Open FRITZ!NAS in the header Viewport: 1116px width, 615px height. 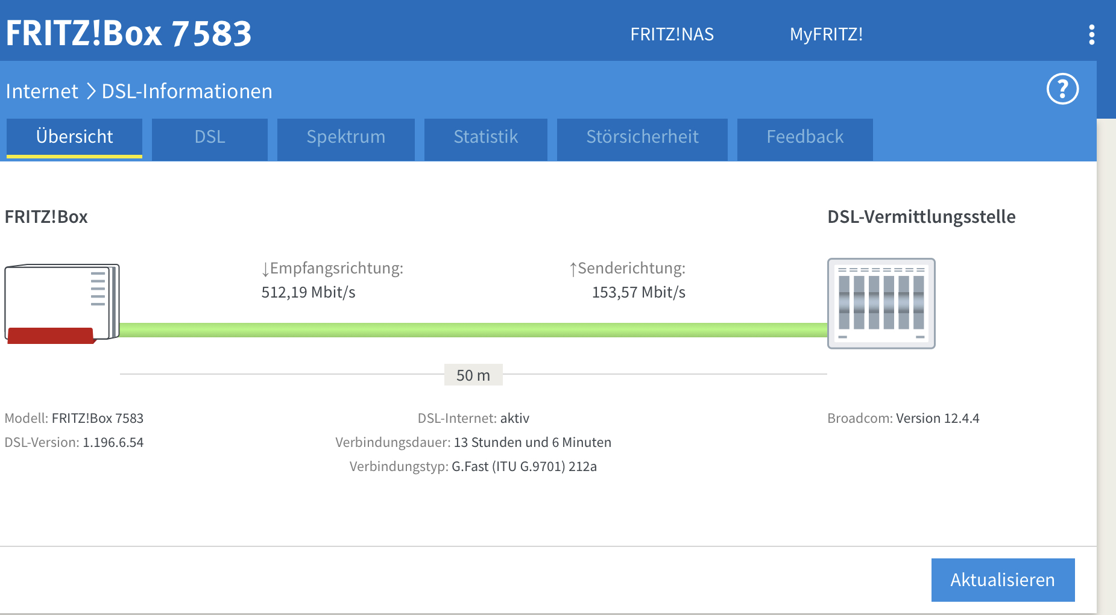click(x=672, y=34)
